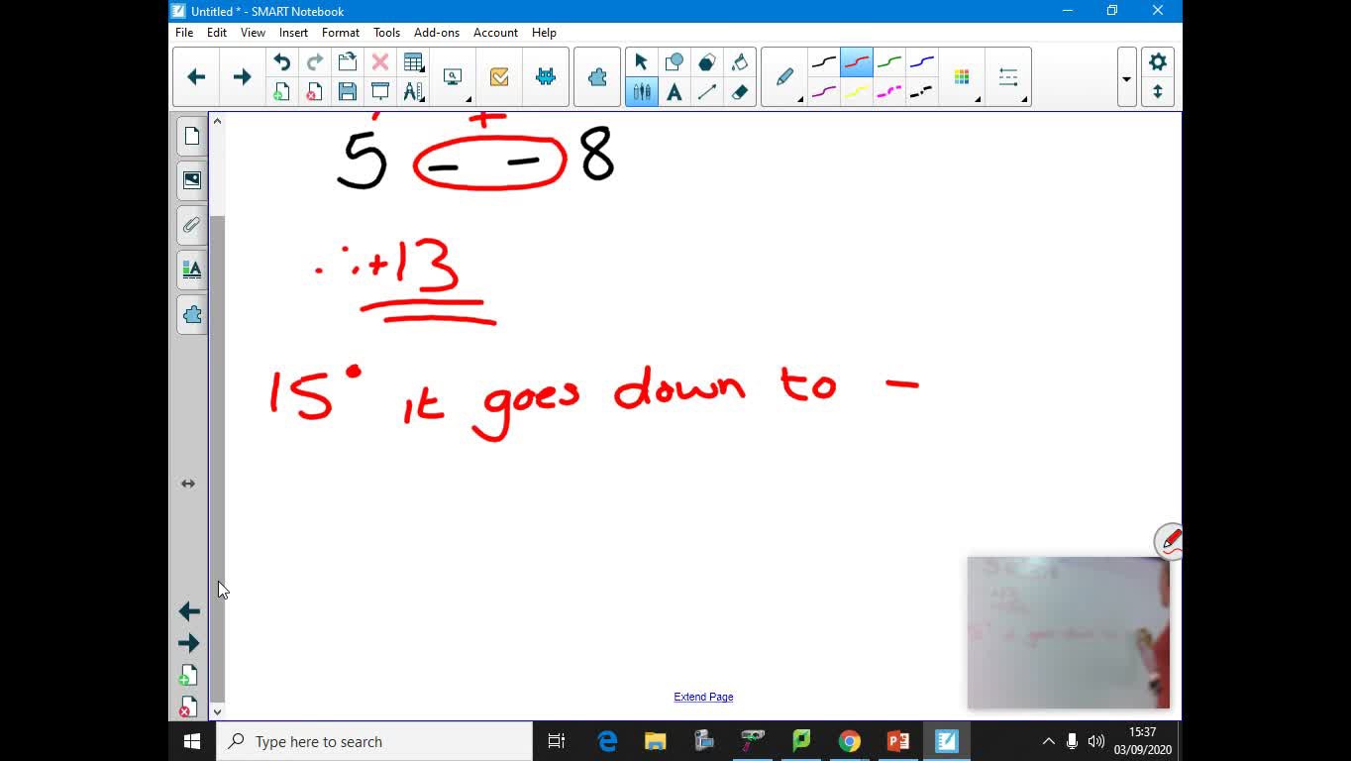Screen dimensions: 1351x761
Task: Click the Extend Page link
Action: coord(703,697)
